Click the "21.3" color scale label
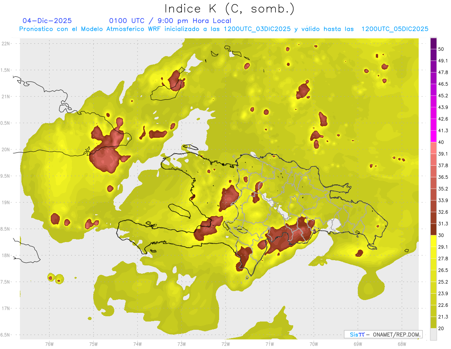451x349 pixels. pyautogui.click(x=443, y=317)
